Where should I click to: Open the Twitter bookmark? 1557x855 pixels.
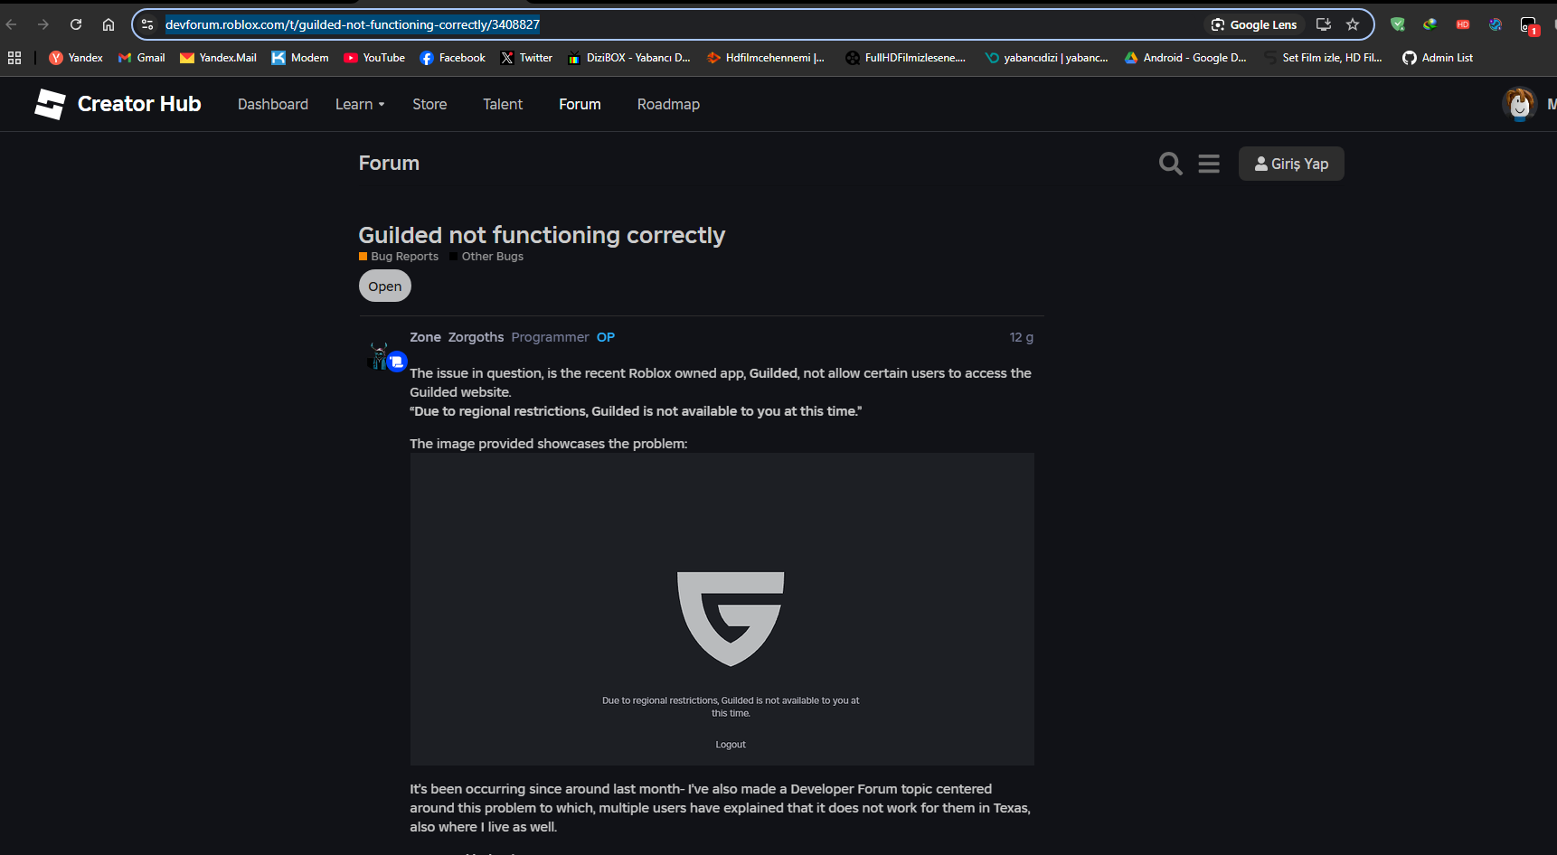pos(526,58)
